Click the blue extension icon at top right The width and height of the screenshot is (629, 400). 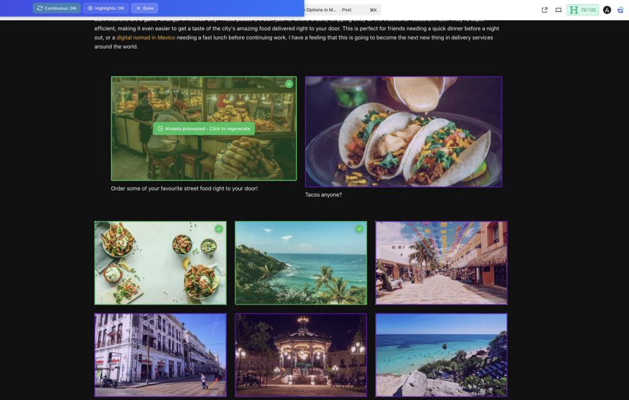tap(620, 10)
